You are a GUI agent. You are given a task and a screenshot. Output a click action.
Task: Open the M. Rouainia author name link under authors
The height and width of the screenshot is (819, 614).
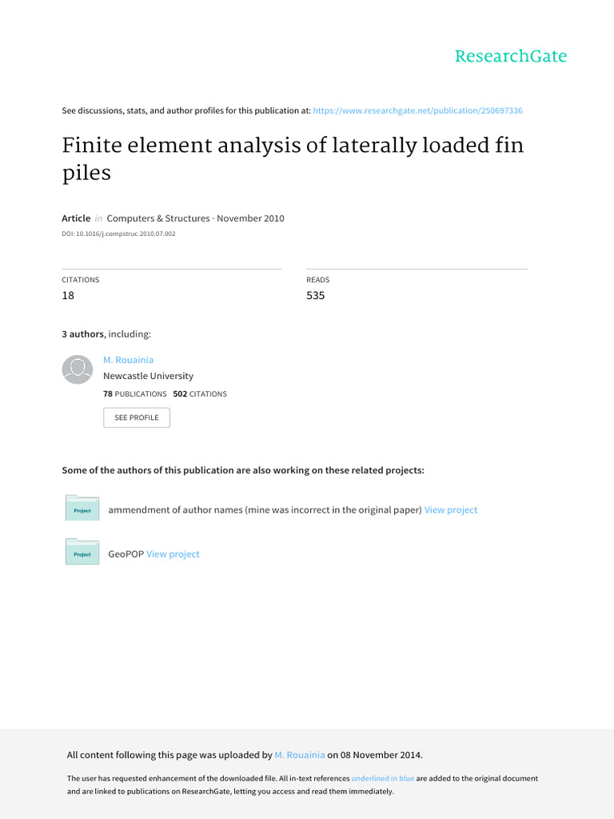(x=128, y=360)
